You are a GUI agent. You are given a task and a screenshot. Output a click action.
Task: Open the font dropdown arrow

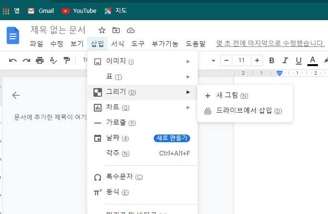214,61
